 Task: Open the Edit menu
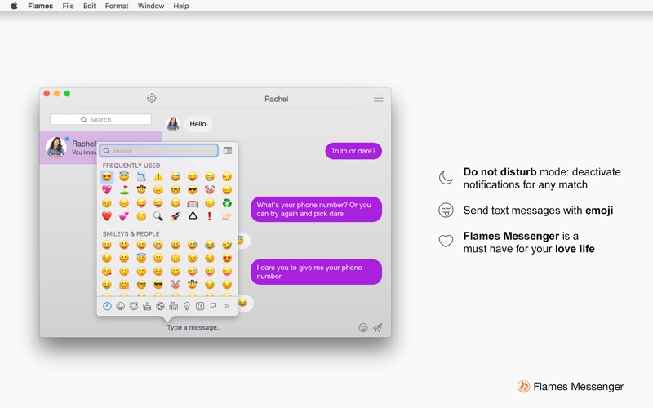pos(89,6)
